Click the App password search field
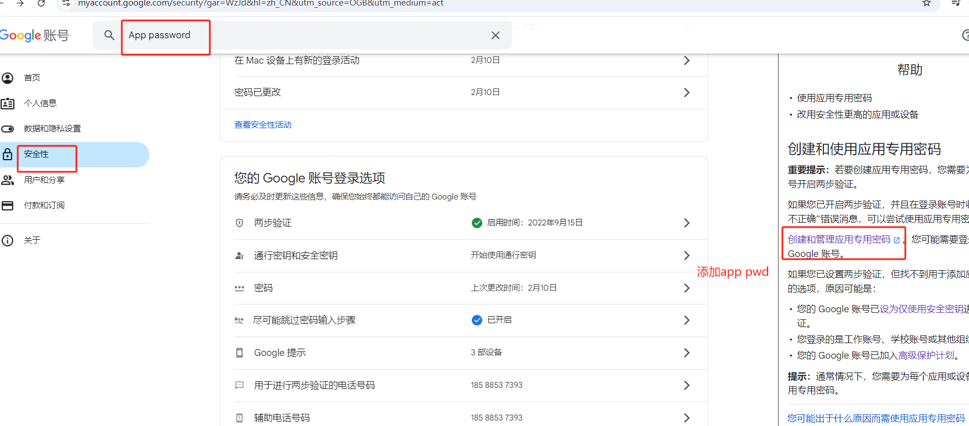 coord(302,35)
